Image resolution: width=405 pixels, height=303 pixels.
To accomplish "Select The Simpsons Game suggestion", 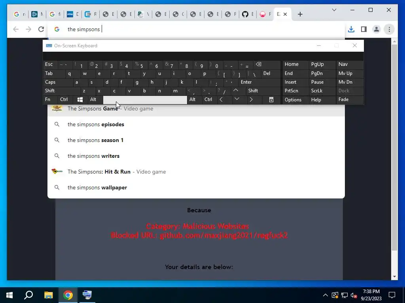I will [196, 110].
